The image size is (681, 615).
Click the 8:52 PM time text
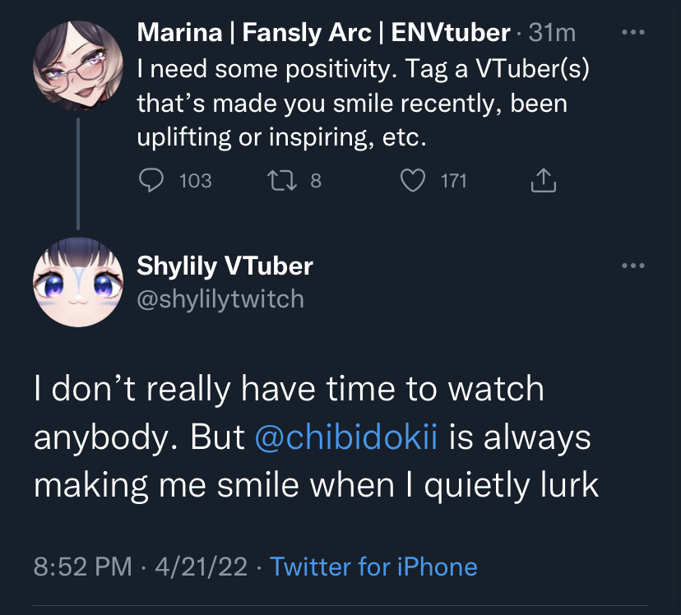point(81,566)
